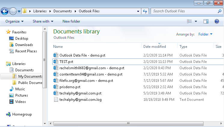Open the Pictures library
This screenshot has height=127, width=224.
(x=22, y=95)
